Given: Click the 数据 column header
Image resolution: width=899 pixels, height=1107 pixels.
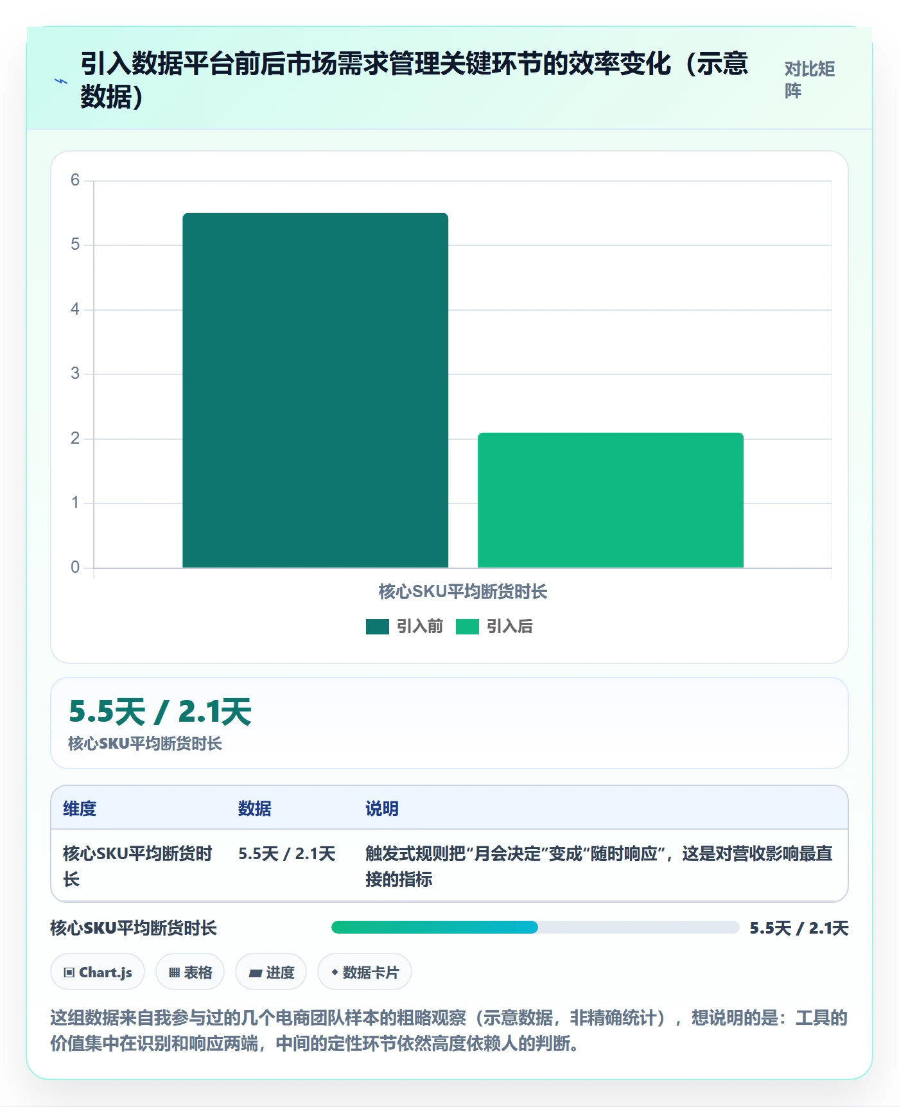Looking at the screenshot, I should [255, 808].
